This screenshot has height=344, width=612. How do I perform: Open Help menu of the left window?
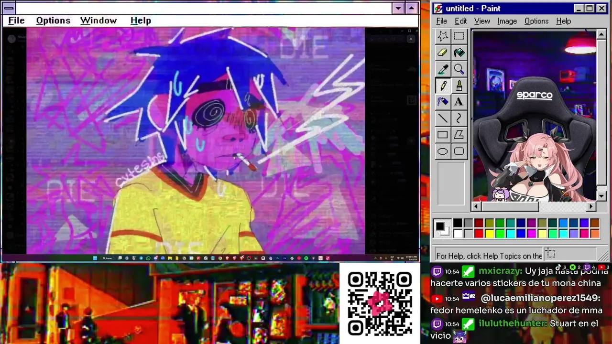[x=141, y=21]
